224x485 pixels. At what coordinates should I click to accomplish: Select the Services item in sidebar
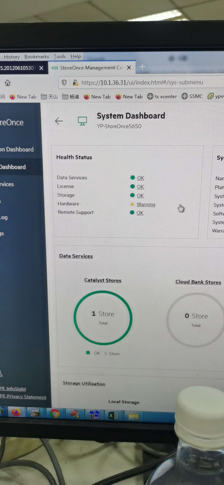click(7, 184)
